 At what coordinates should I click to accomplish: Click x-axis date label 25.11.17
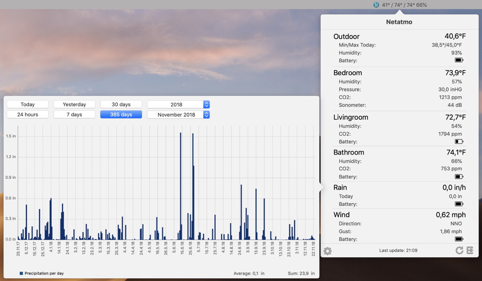[18, 248]
